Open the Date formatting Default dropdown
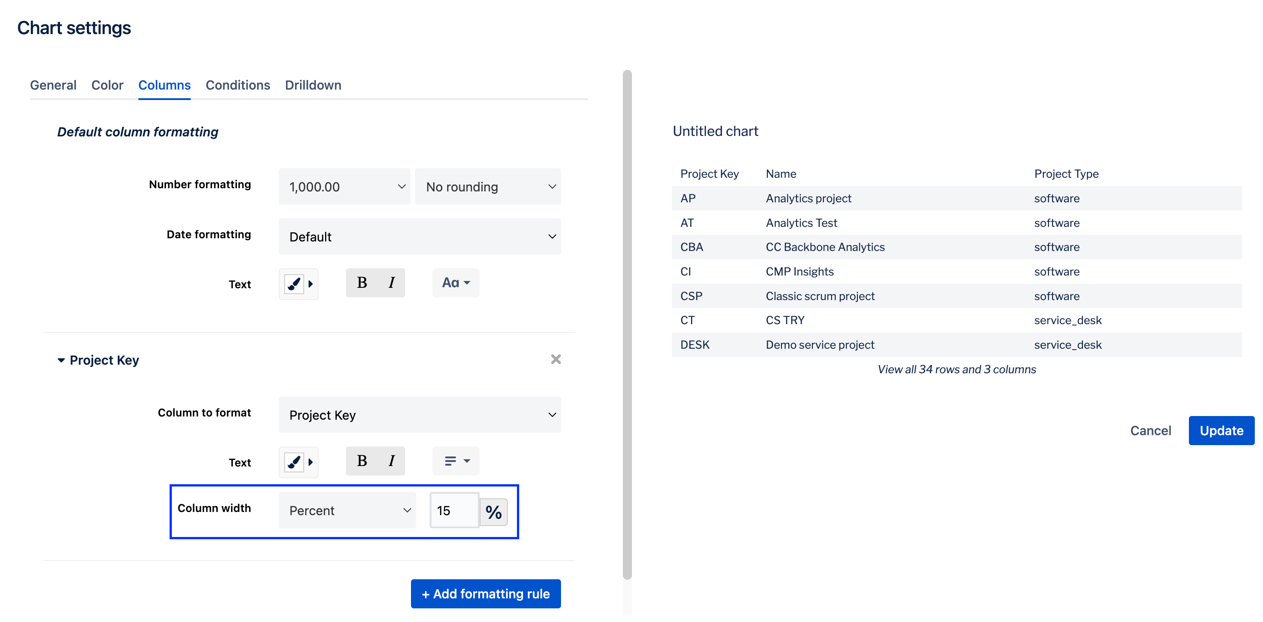The width and height of the screenshot is (1263, 622). (x=419, y=237)
